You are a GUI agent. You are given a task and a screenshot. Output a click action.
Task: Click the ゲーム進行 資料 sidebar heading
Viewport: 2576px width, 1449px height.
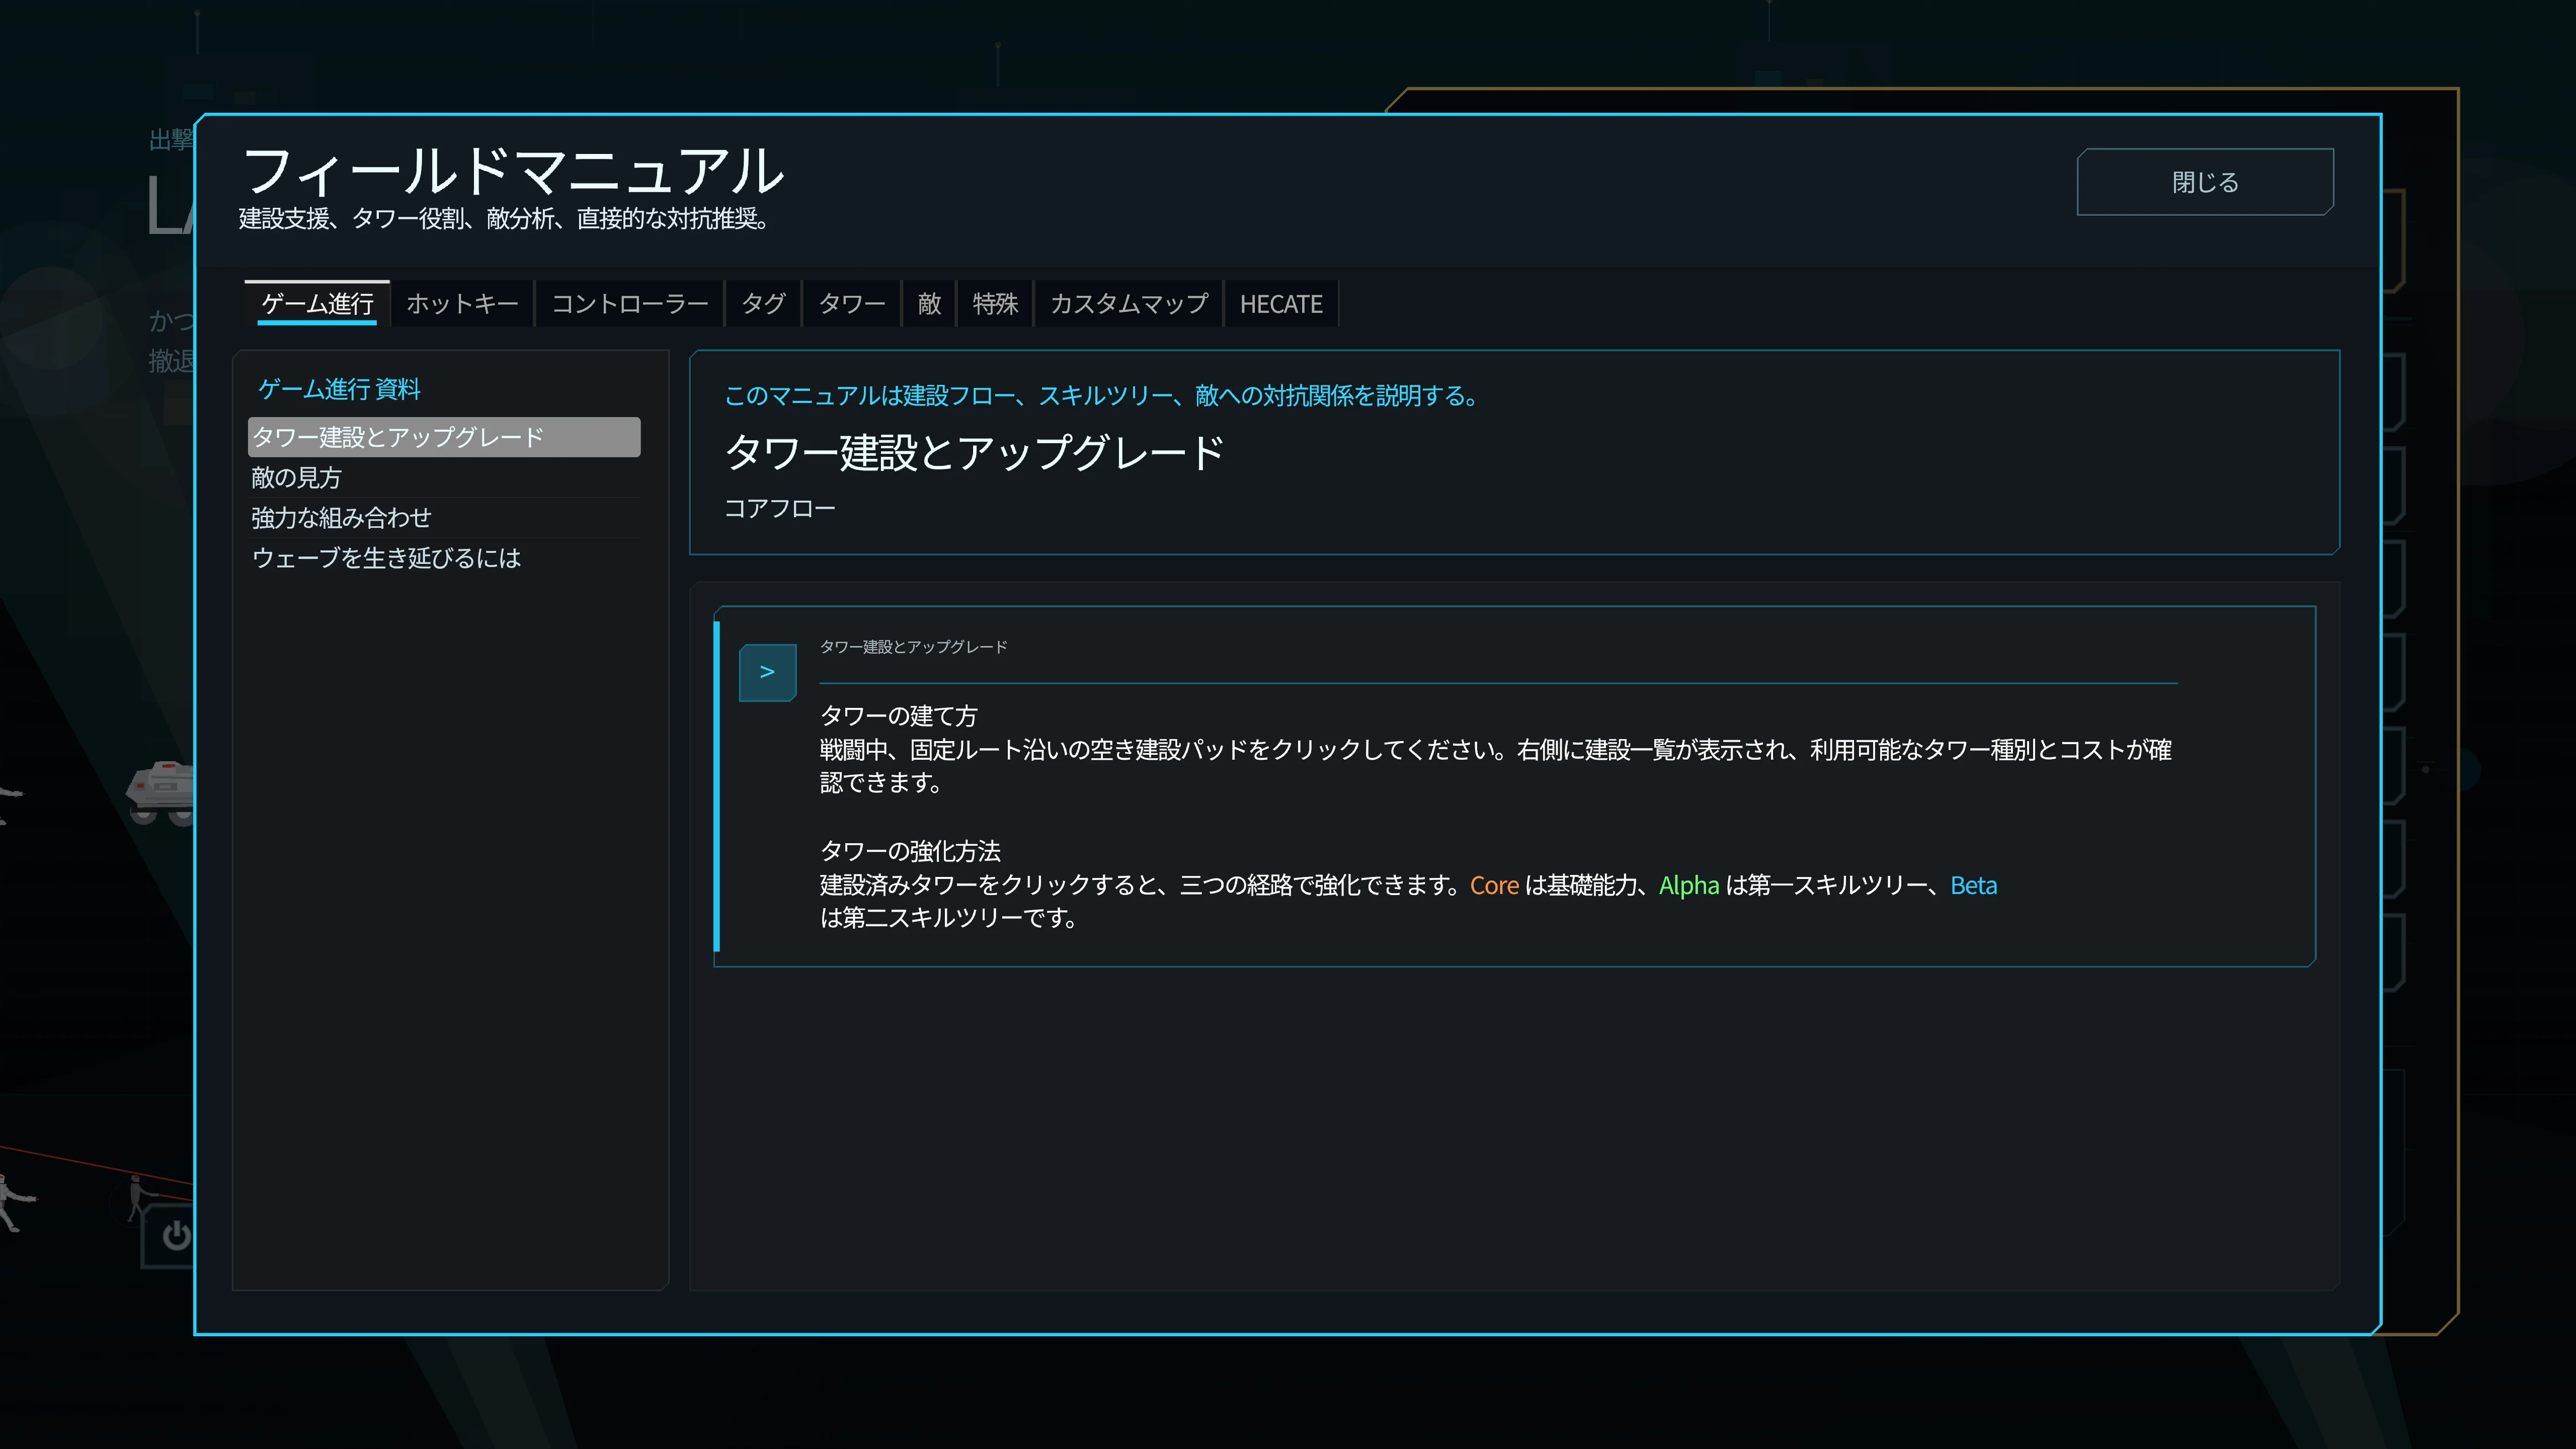(339, 389)
